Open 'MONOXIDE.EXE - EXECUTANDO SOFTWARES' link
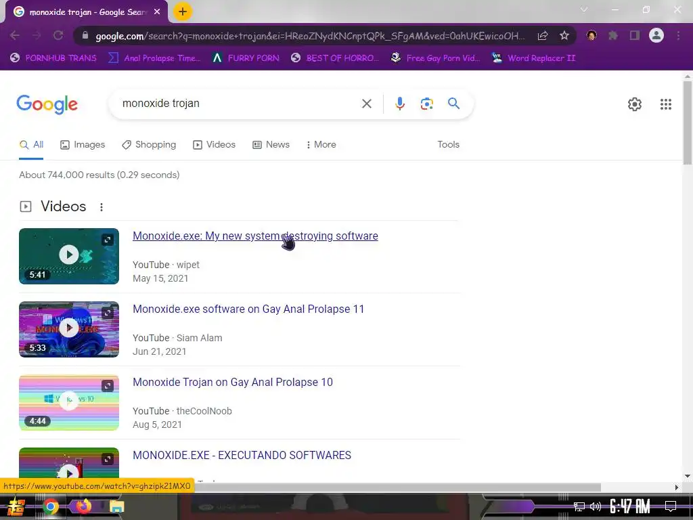Image resolution: width=693 pixels, height=520 pixels. [x=242, y=456]
